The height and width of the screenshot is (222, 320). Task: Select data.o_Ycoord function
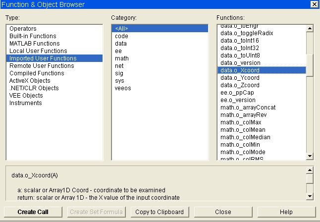pos(240,78)
